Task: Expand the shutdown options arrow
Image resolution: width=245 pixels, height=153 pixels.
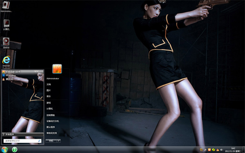Action: click(59, 141)
